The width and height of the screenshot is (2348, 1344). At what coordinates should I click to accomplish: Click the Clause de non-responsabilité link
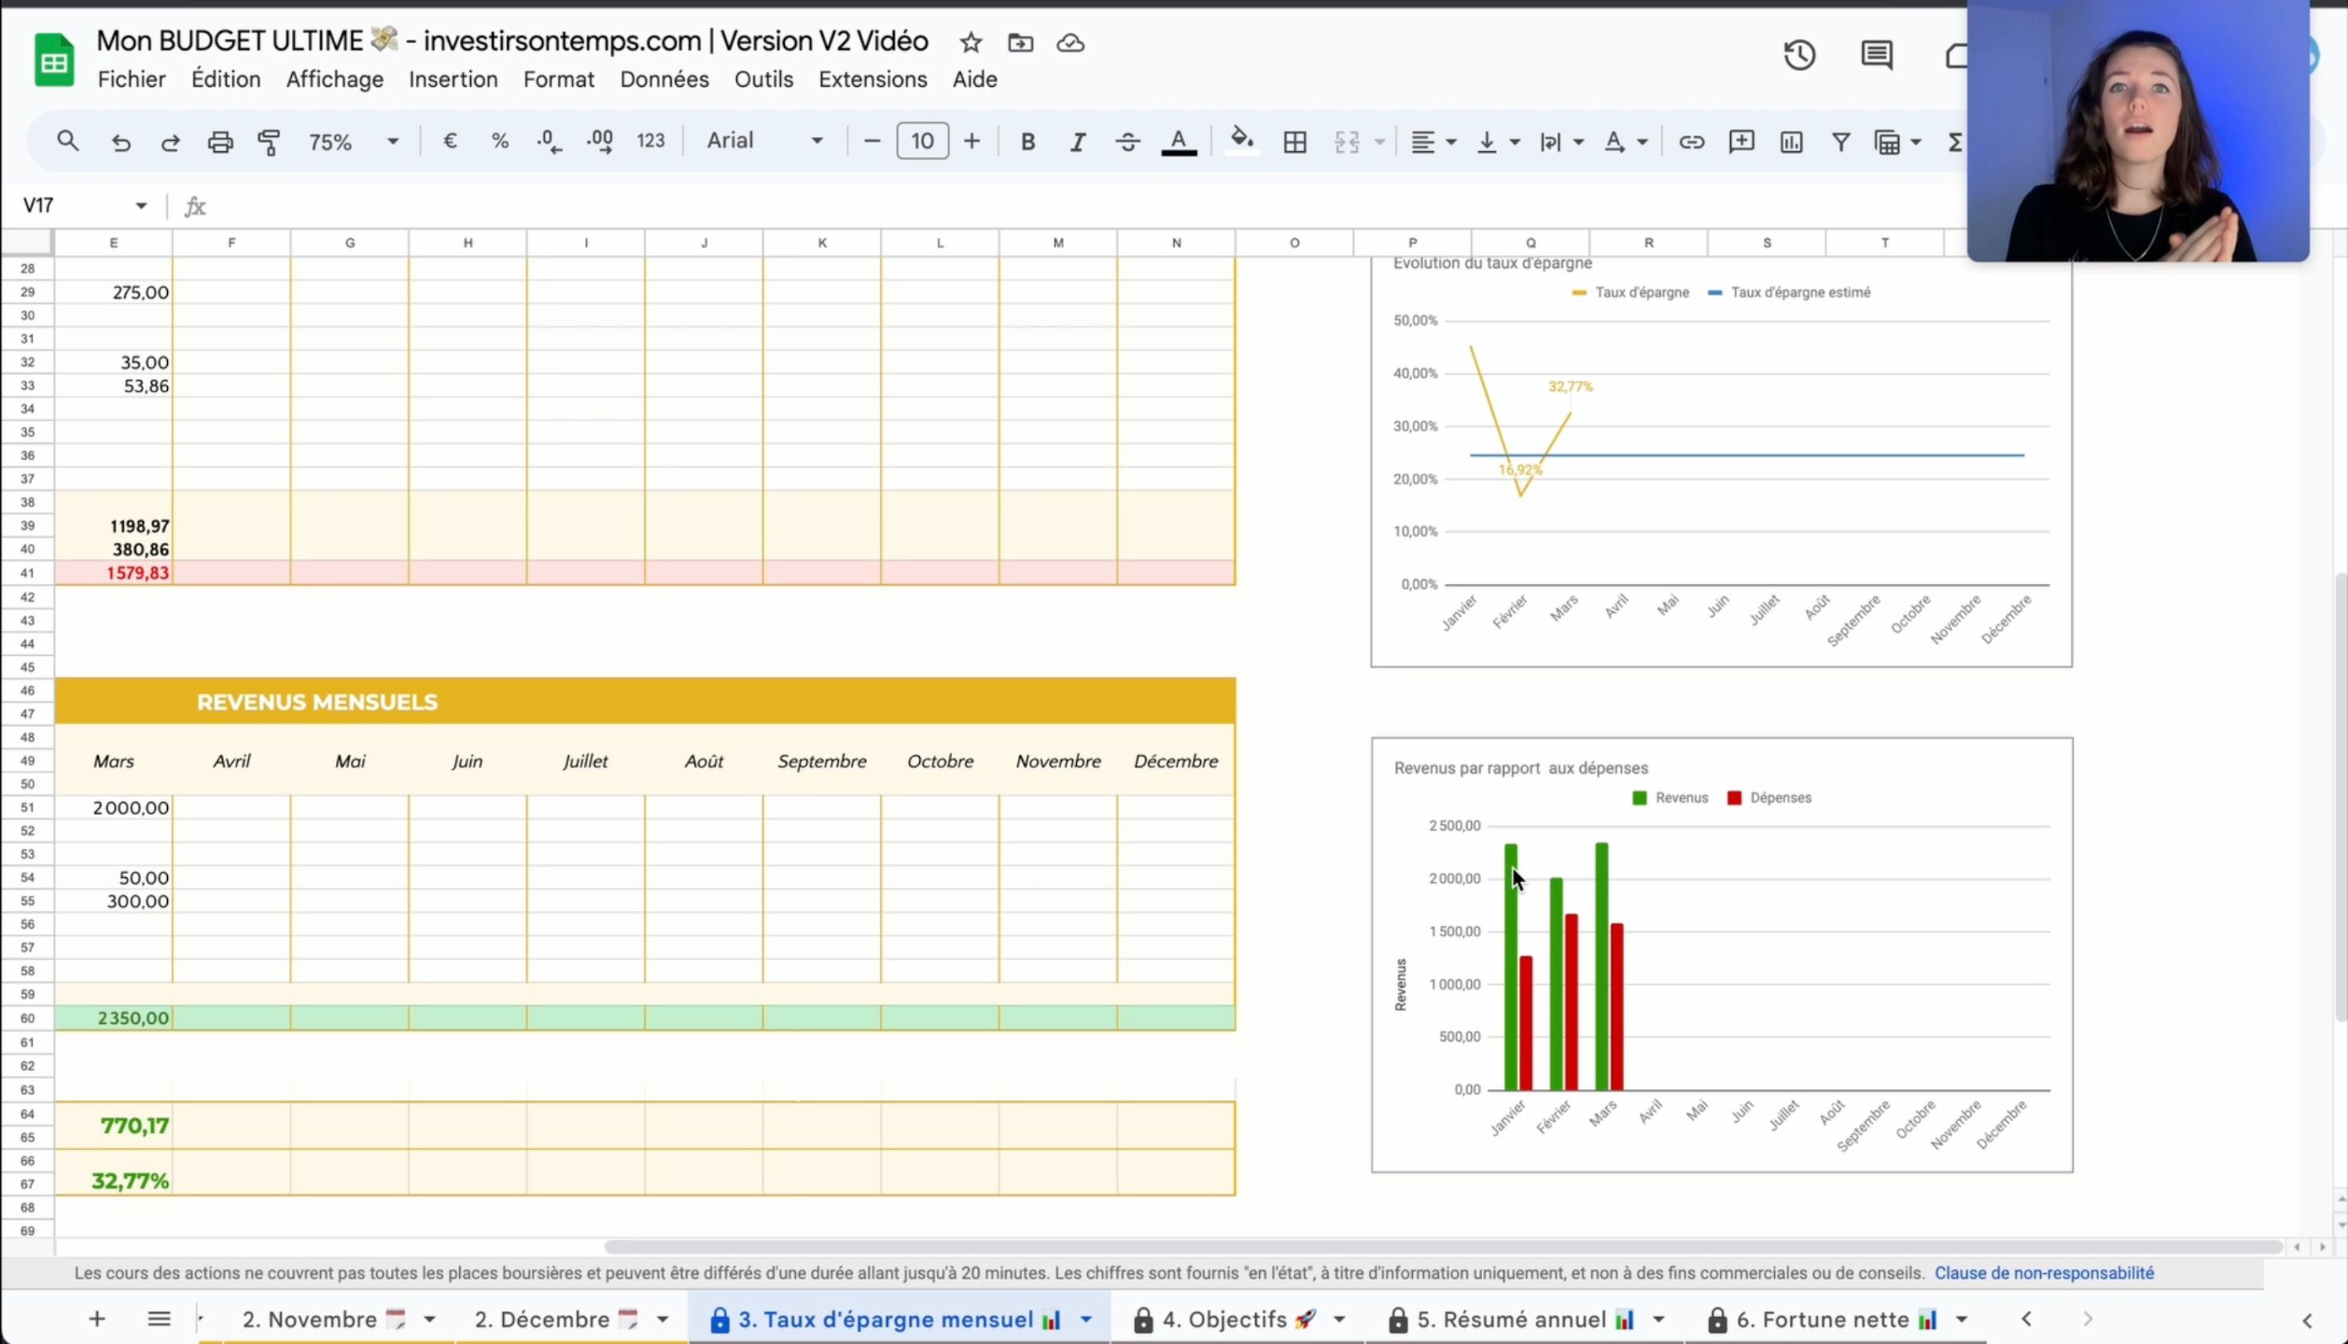(2044, 1273)
